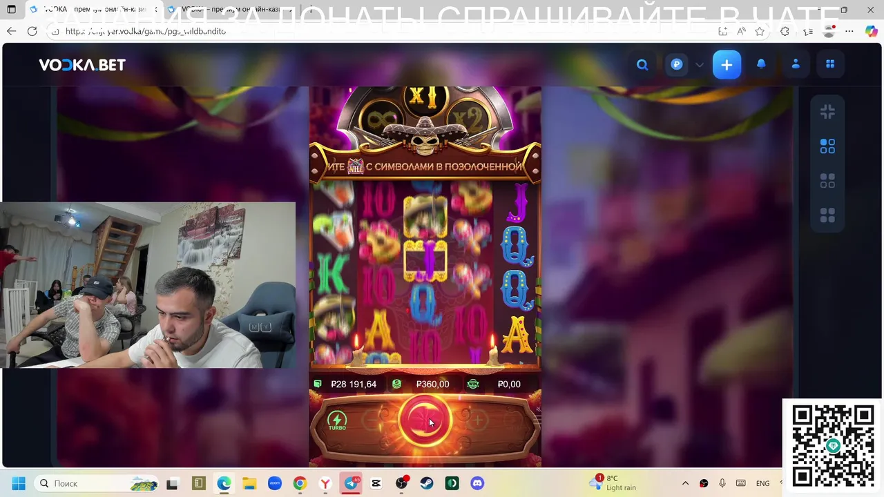Add page to favorites with the star icon

[x=760, y=31]
